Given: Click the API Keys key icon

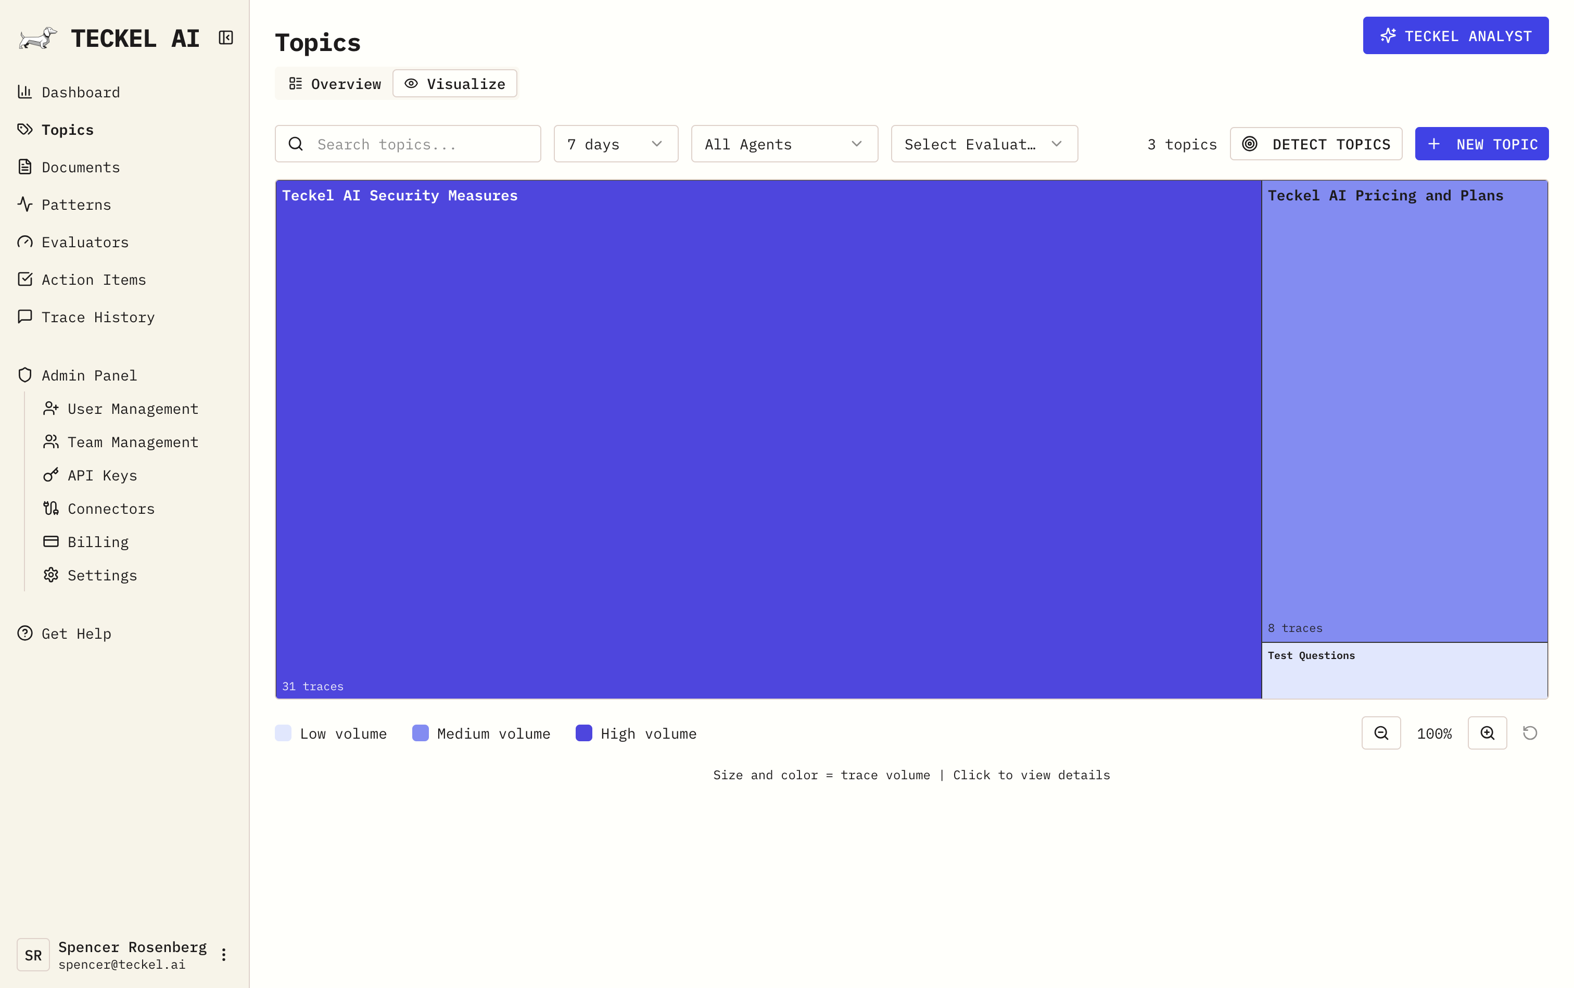Looking at the screenshot, I should point(52,475).
